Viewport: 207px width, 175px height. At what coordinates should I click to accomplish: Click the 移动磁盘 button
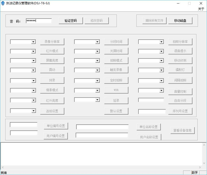coord(180,21)
